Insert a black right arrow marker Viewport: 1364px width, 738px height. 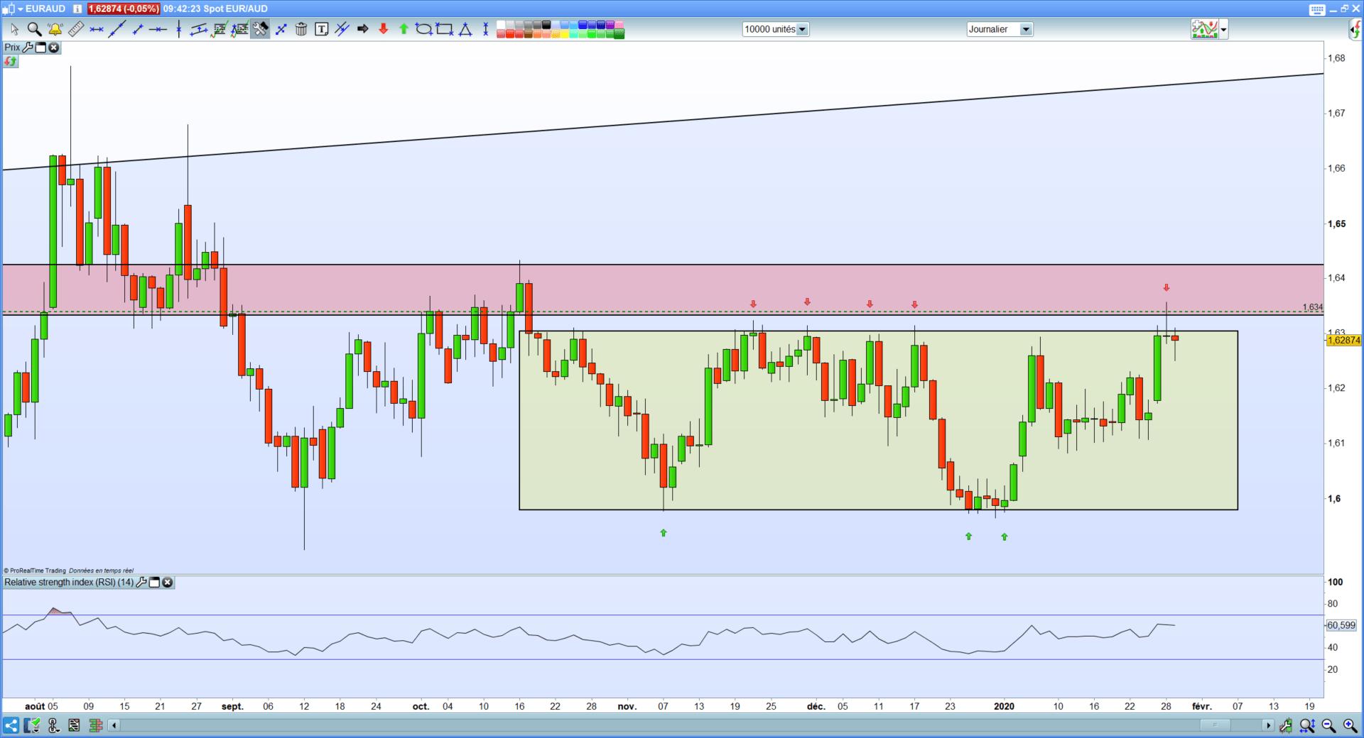point(363,29)
